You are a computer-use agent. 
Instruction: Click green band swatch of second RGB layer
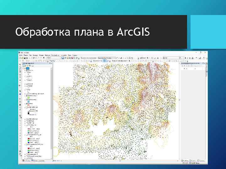point(28,141)
